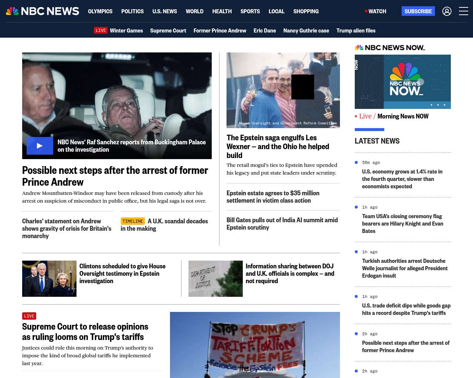Screen dimensions: 473x378
Task: Play the Raf Sanchez video report
Action: pos(40,146)
